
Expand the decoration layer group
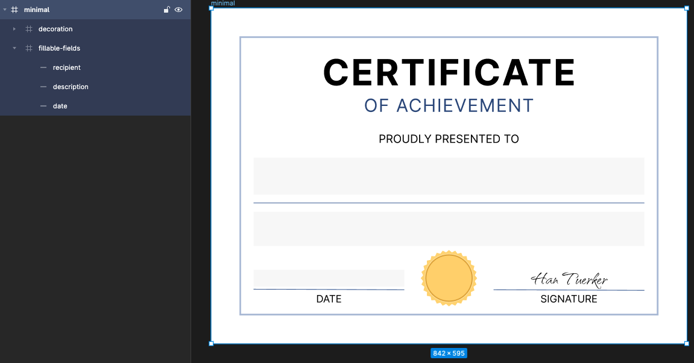14,29
